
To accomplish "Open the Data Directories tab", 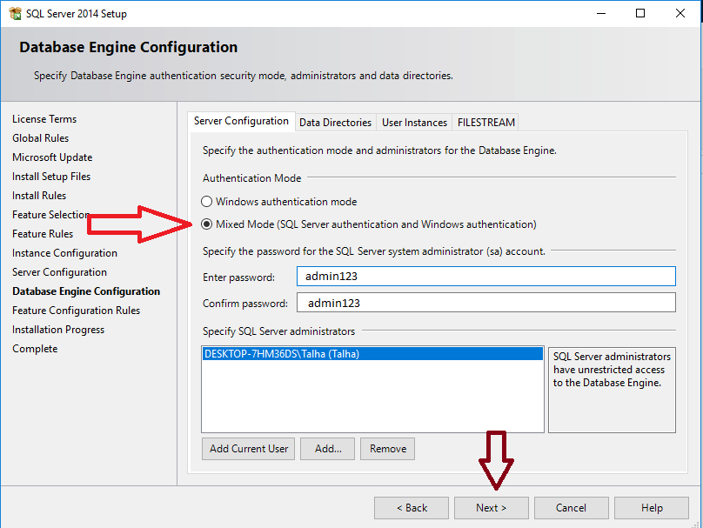I will pos(335,123).
